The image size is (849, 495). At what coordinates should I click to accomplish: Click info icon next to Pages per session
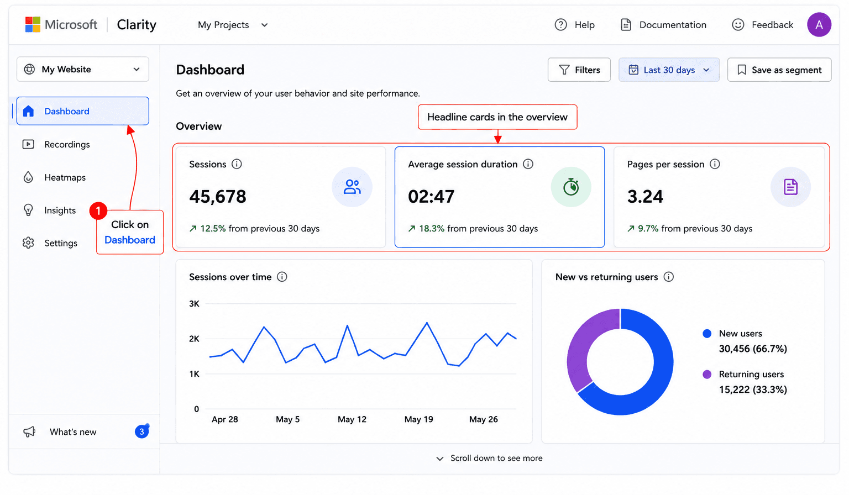point(715,164)
